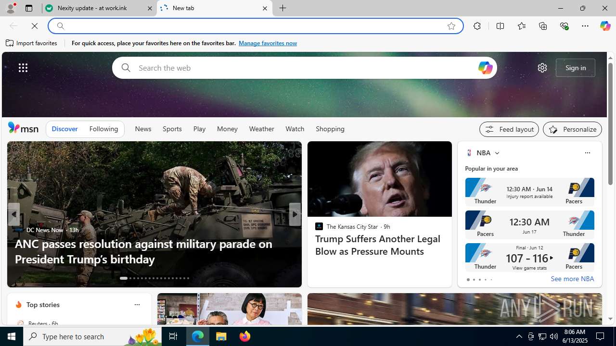Click Import favorites button
The image size is (616, 346).
(32, 43)
